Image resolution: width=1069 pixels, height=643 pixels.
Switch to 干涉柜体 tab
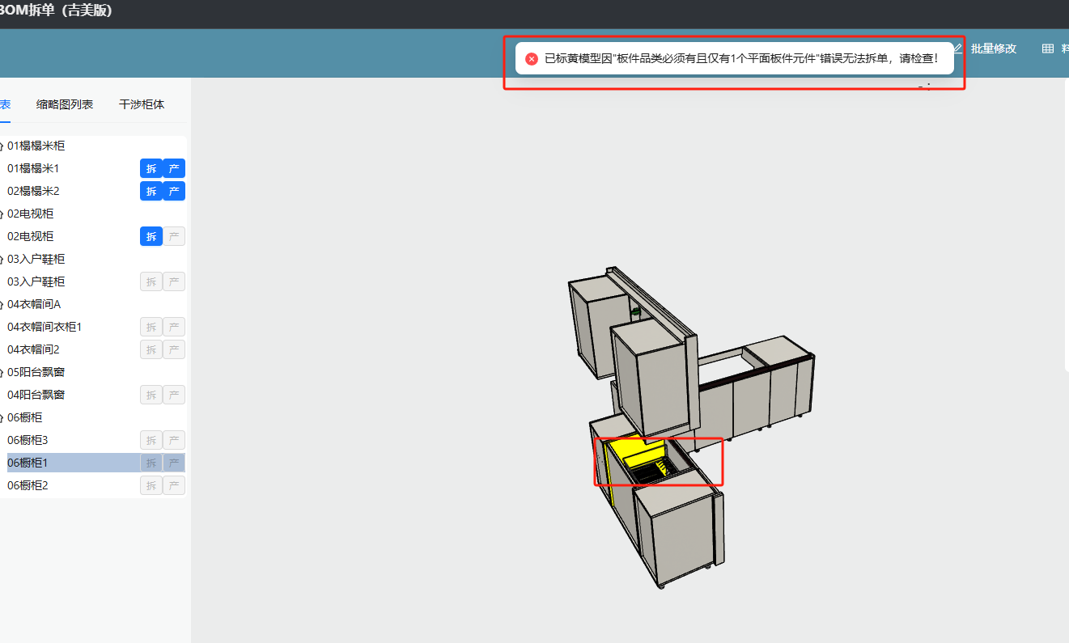[x=142, y=104]
